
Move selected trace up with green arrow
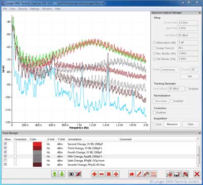(x=54, y=174)
